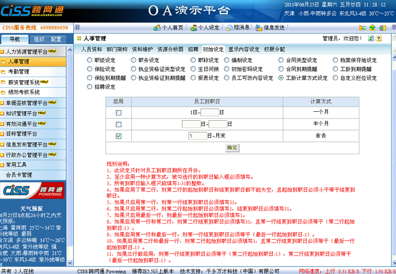Image resolution: width=396 pixels, height=274 pixels.
Task: Click the 信息发送 send info icon
Action: pos(259,27)
